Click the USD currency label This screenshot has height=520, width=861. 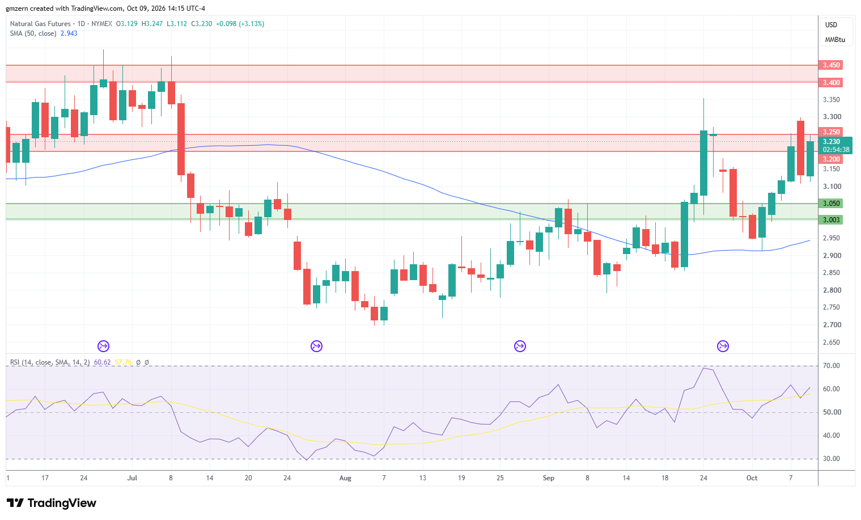coord(831,25)
